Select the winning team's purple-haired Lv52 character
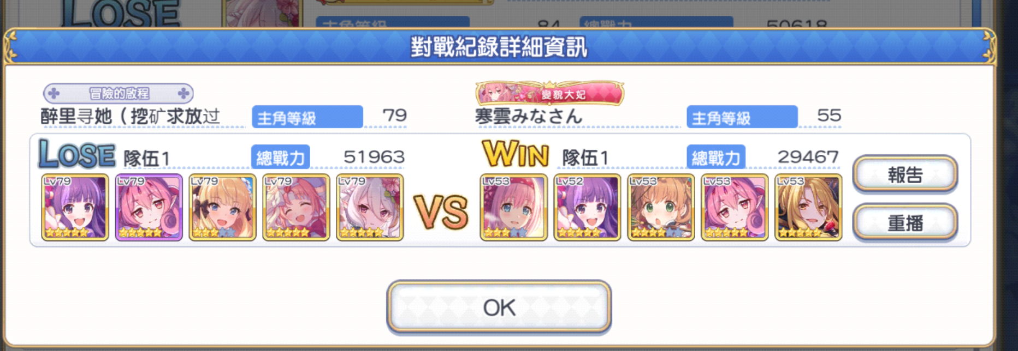The height and width of the screenshot is (351, 1018). 587,207
